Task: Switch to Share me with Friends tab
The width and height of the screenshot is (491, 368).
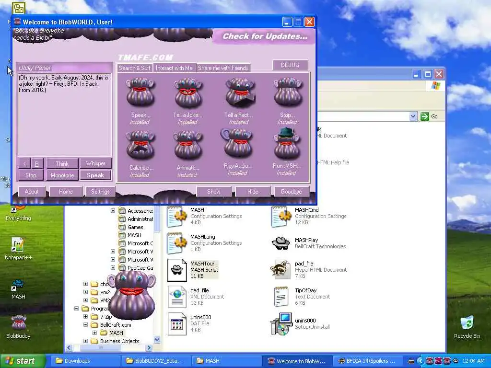Action: (x=223, y=68)
